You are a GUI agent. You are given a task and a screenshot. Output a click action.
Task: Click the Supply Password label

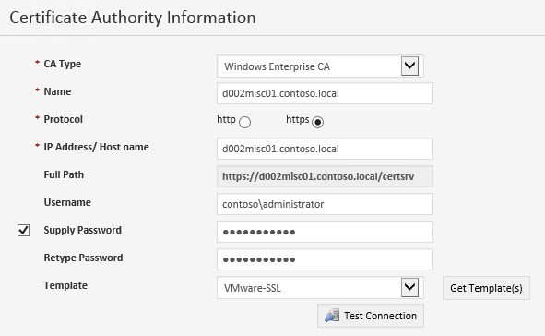(82, 230)
